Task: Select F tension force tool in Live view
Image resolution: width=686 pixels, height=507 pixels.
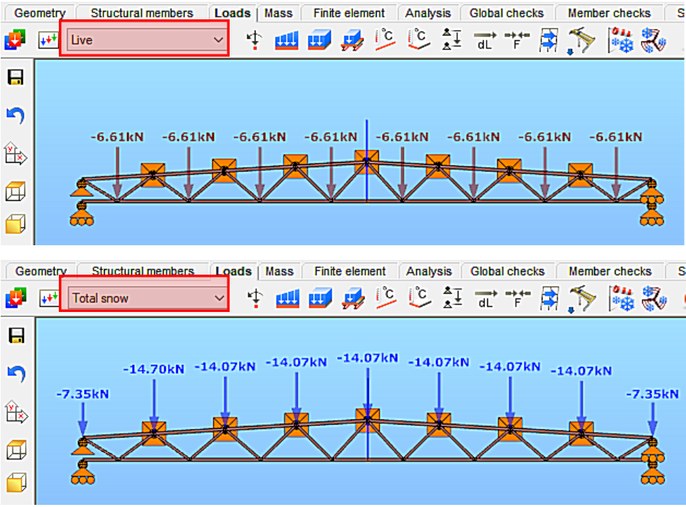Action: [517, 39]
